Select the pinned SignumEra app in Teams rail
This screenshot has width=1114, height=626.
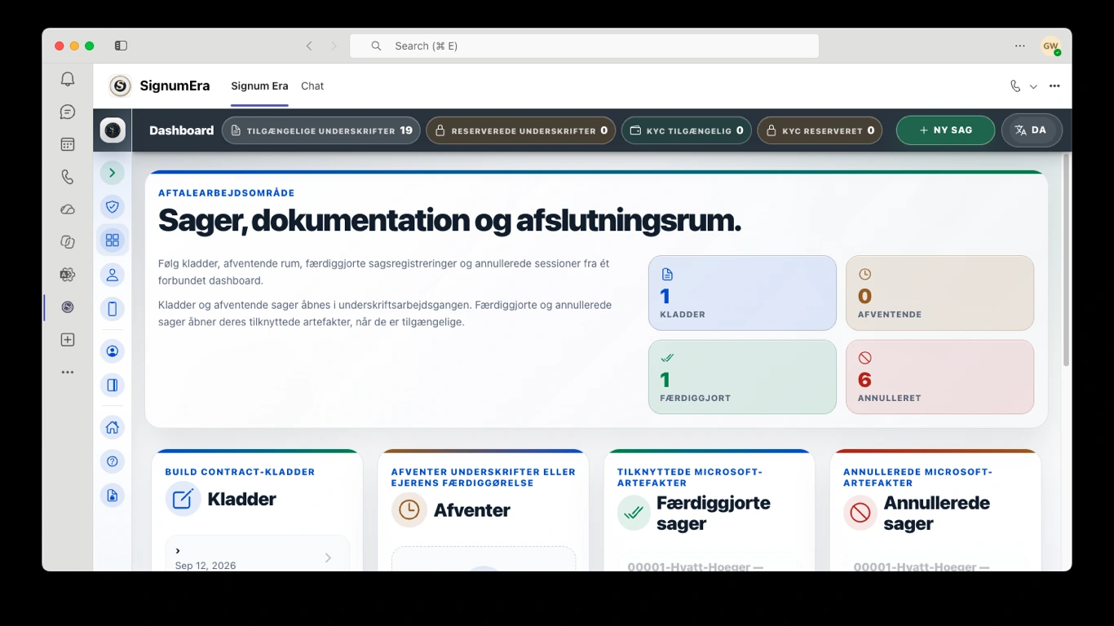(68, 307)
